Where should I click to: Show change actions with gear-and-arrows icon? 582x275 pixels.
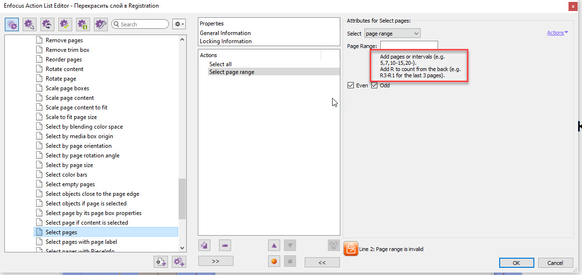coord(47,24)
